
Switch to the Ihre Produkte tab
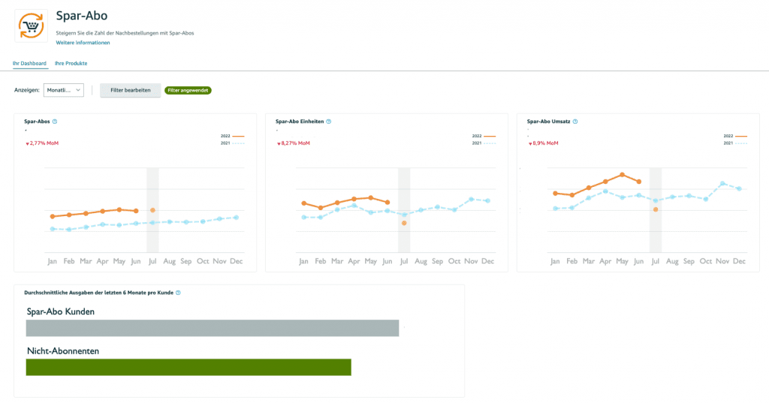pyautogui.click(x=71, y=64)
